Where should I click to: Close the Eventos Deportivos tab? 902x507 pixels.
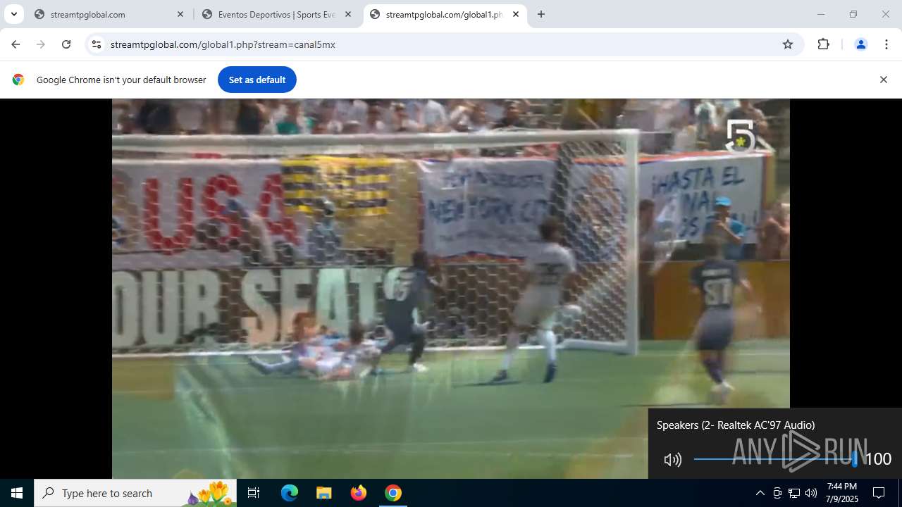pyautogui.click(x=348, y=14)
